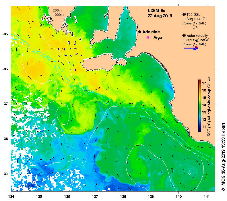
Task: Click the IMOS copyright timestamp text
Action: click(x=223, y=157)
